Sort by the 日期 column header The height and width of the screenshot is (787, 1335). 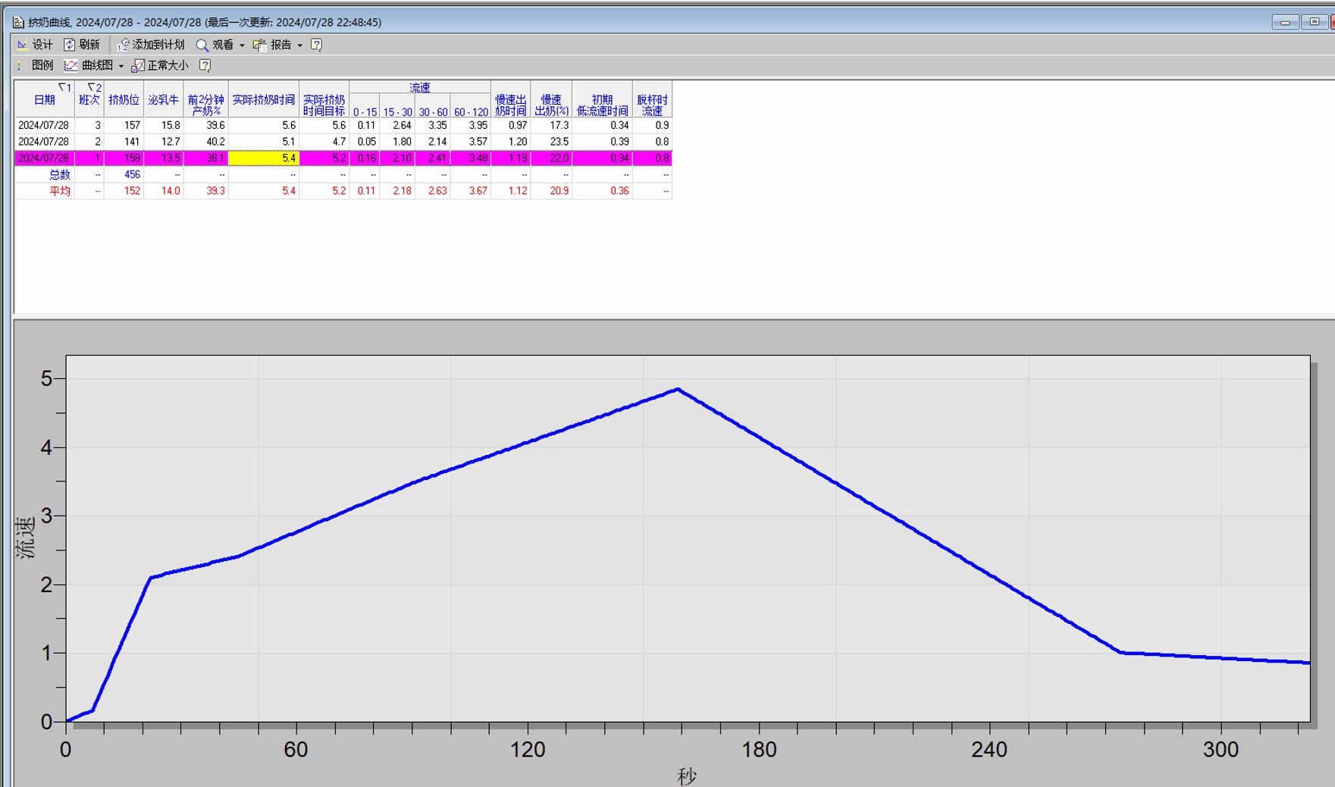(x=44, y=100)
